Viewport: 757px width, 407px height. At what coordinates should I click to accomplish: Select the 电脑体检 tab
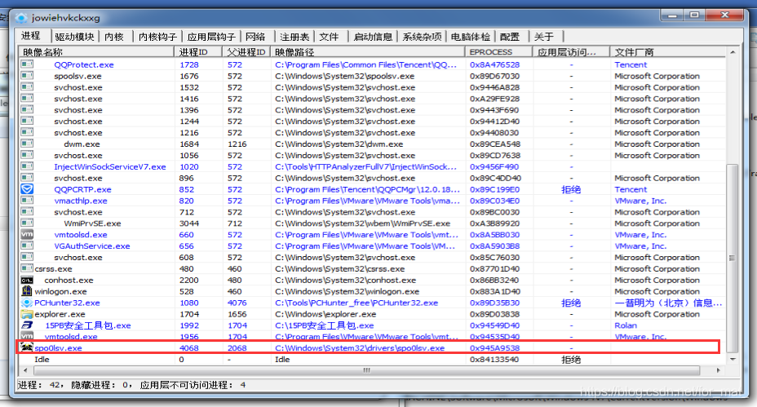click(470, 37)
